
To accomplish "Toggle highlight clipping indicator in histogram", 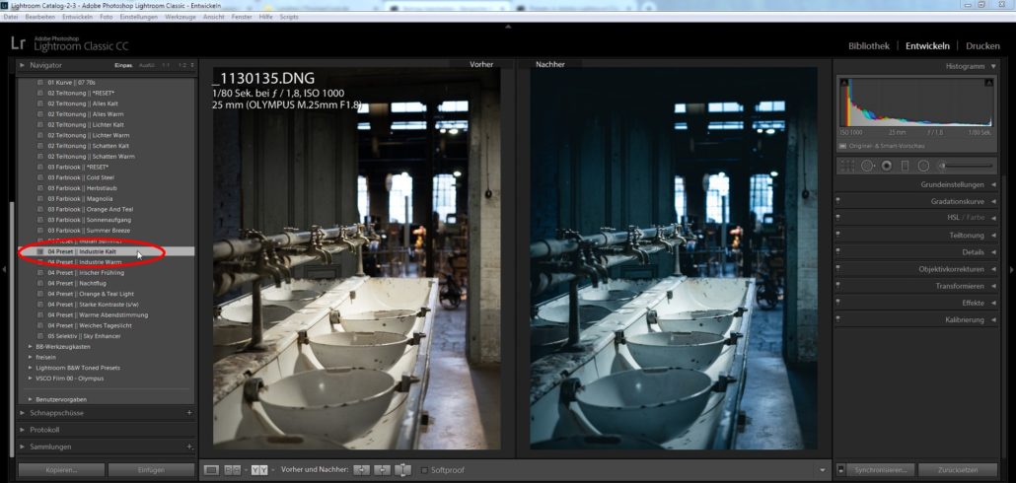I will (x=988, y=82).
